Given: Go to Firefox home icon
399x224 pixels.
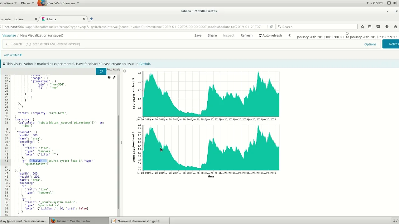Looking at the screenshot, I should 396,27.
